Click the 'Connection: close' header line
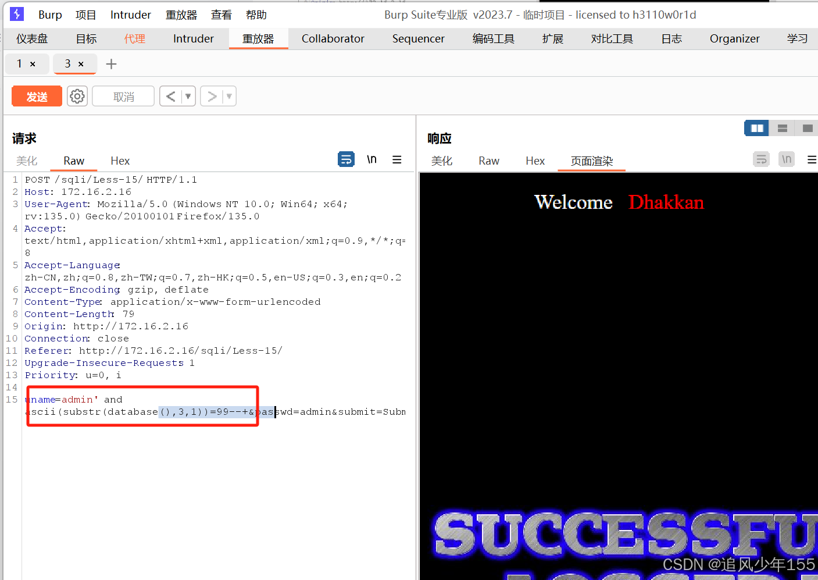The width and height of the screenshot is (818, 580). tap(77, 339)
